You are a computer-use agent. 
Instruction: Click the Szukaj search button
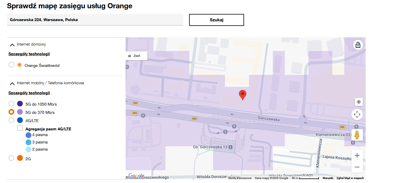[216, 20]
